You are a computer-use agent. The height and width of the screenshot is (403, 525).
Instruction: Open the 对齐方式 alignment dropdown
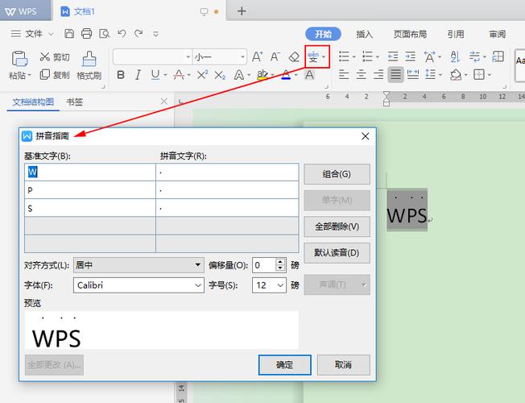[x=138, y=265]
